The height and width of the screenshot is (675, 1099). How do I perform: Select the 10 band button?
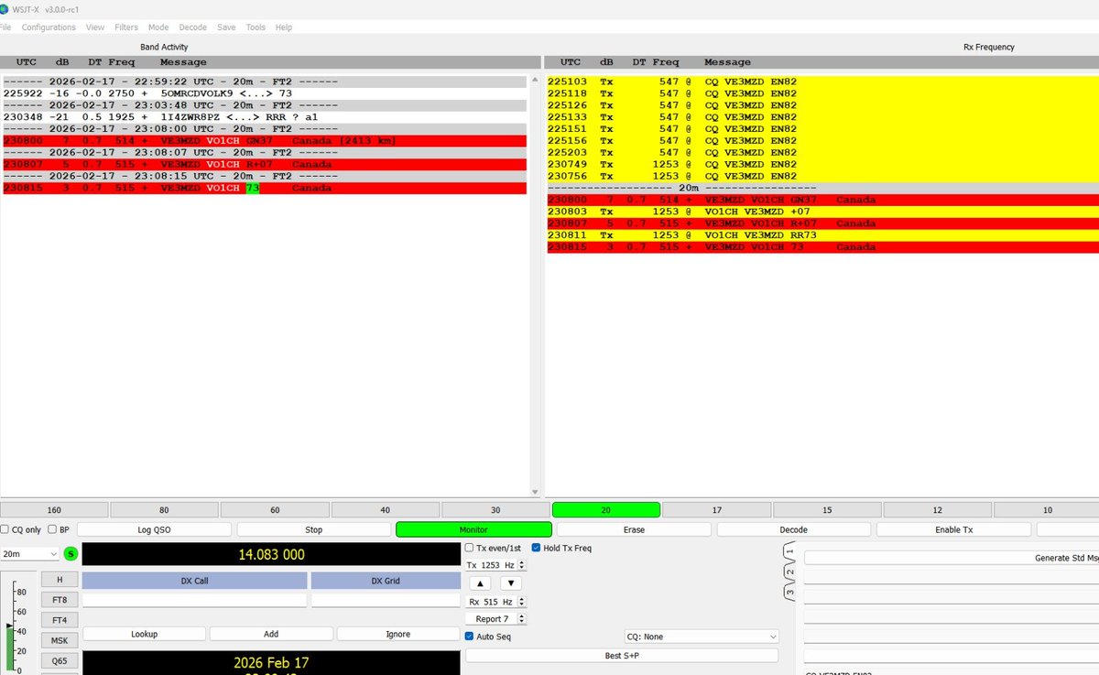[1046, 510]
